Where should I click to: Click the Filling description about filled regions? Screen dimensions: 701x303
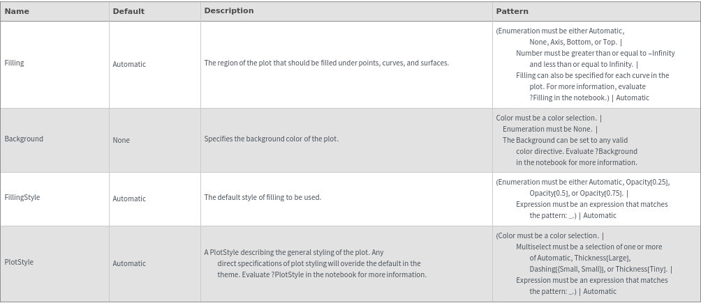326,63
